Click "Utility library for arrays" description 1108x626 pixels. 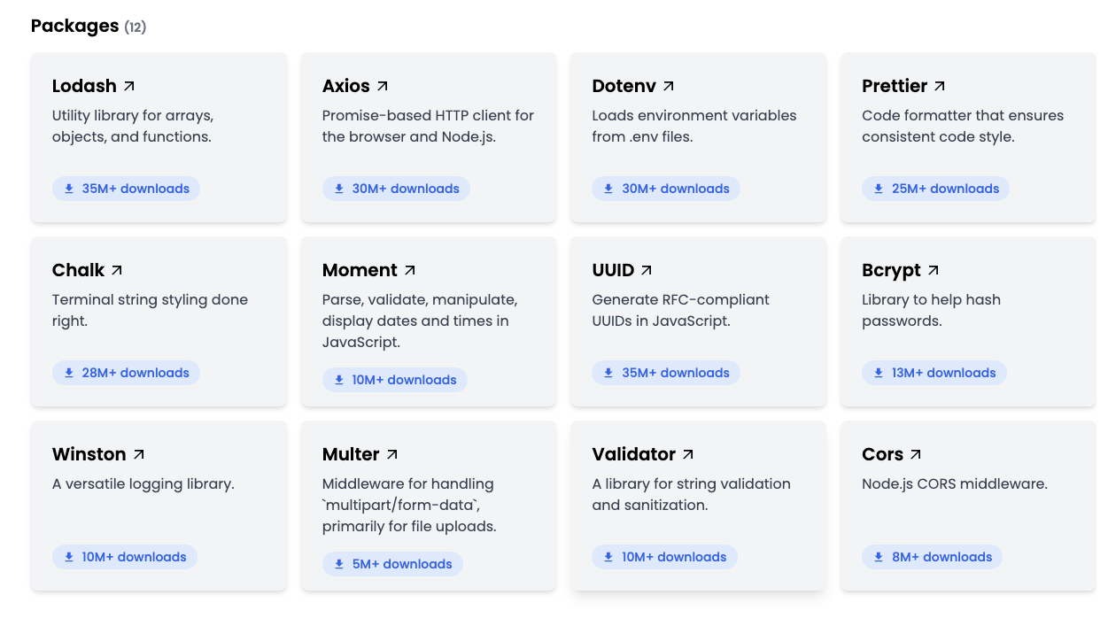(x=133, y=126)
